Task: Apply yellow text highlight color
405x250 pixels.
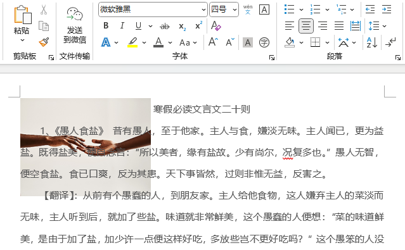Action: point(132,42)
